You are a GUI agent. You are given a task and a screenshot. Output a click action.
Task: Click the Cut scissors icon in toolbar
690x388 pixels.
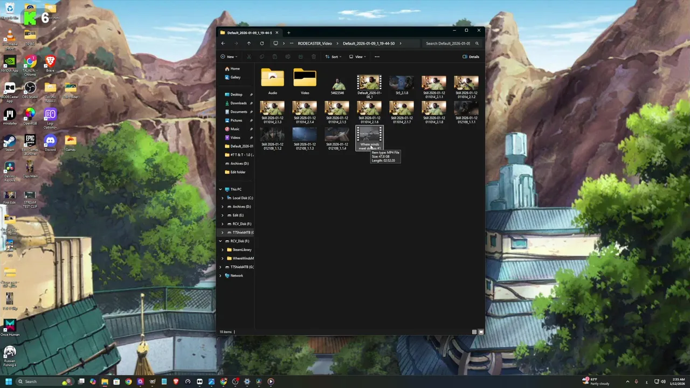(249, 57)
